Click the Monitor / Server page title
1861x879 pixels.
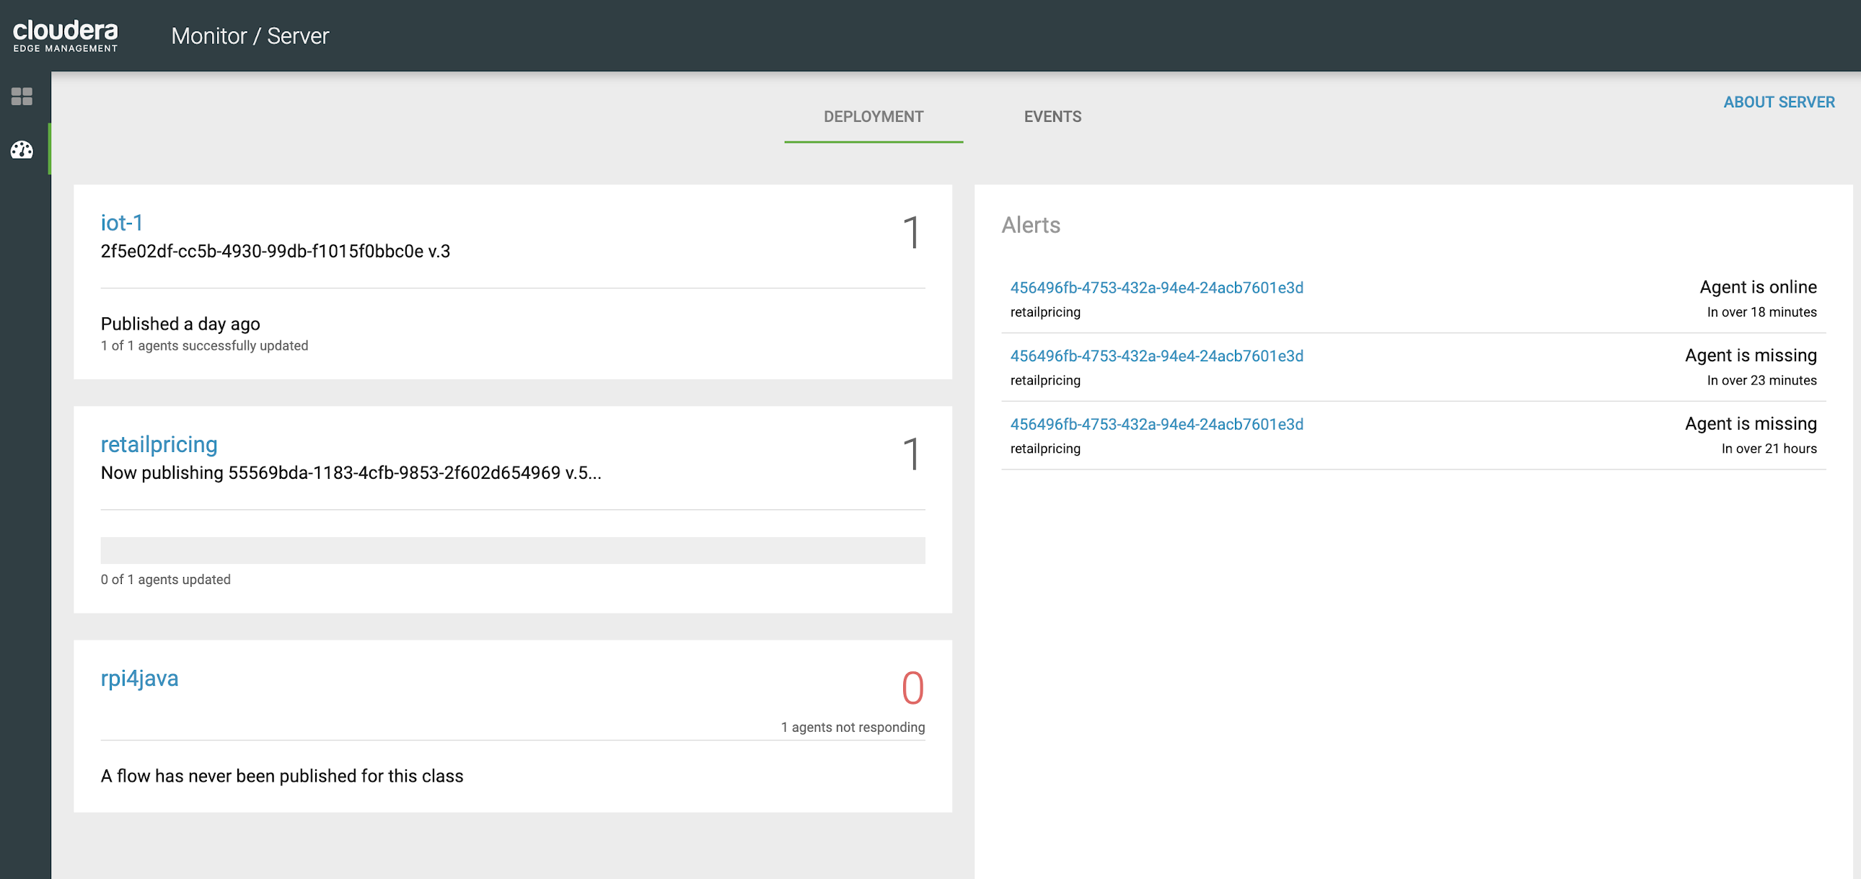click(x=250, y=35)
